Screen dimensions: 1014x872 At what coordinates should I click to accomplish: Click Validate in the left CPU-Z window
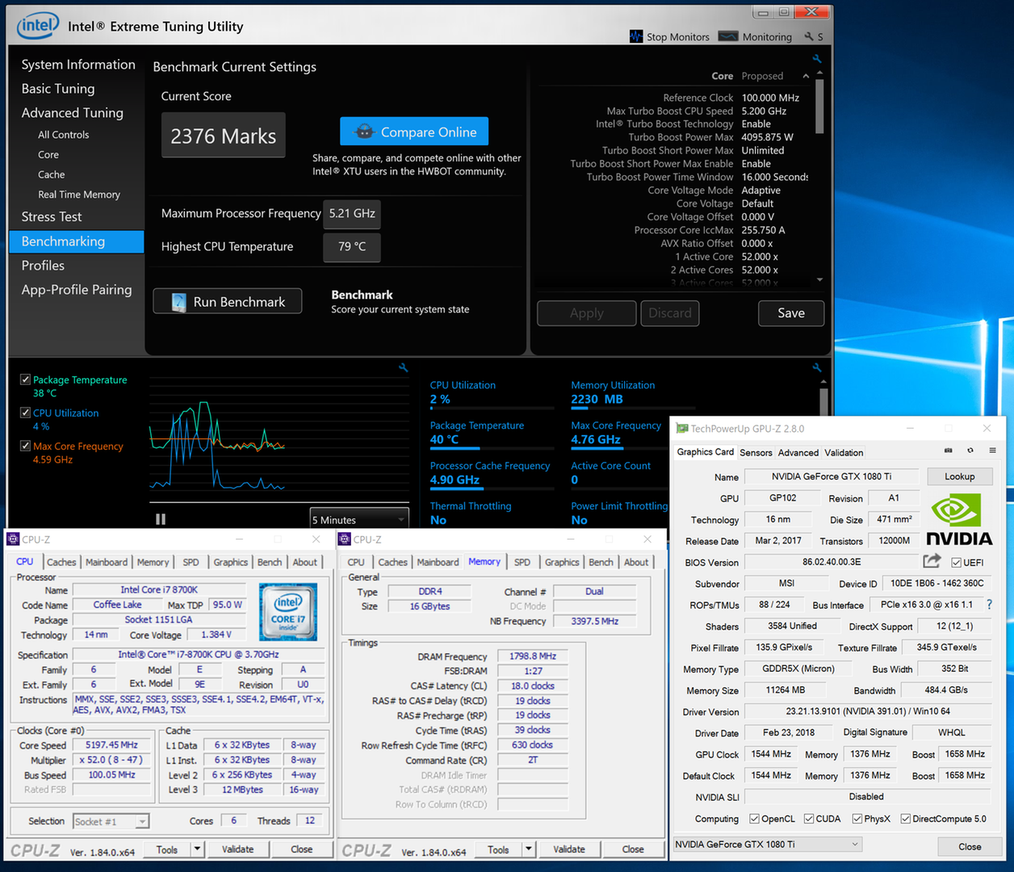(x=237, y=849)
